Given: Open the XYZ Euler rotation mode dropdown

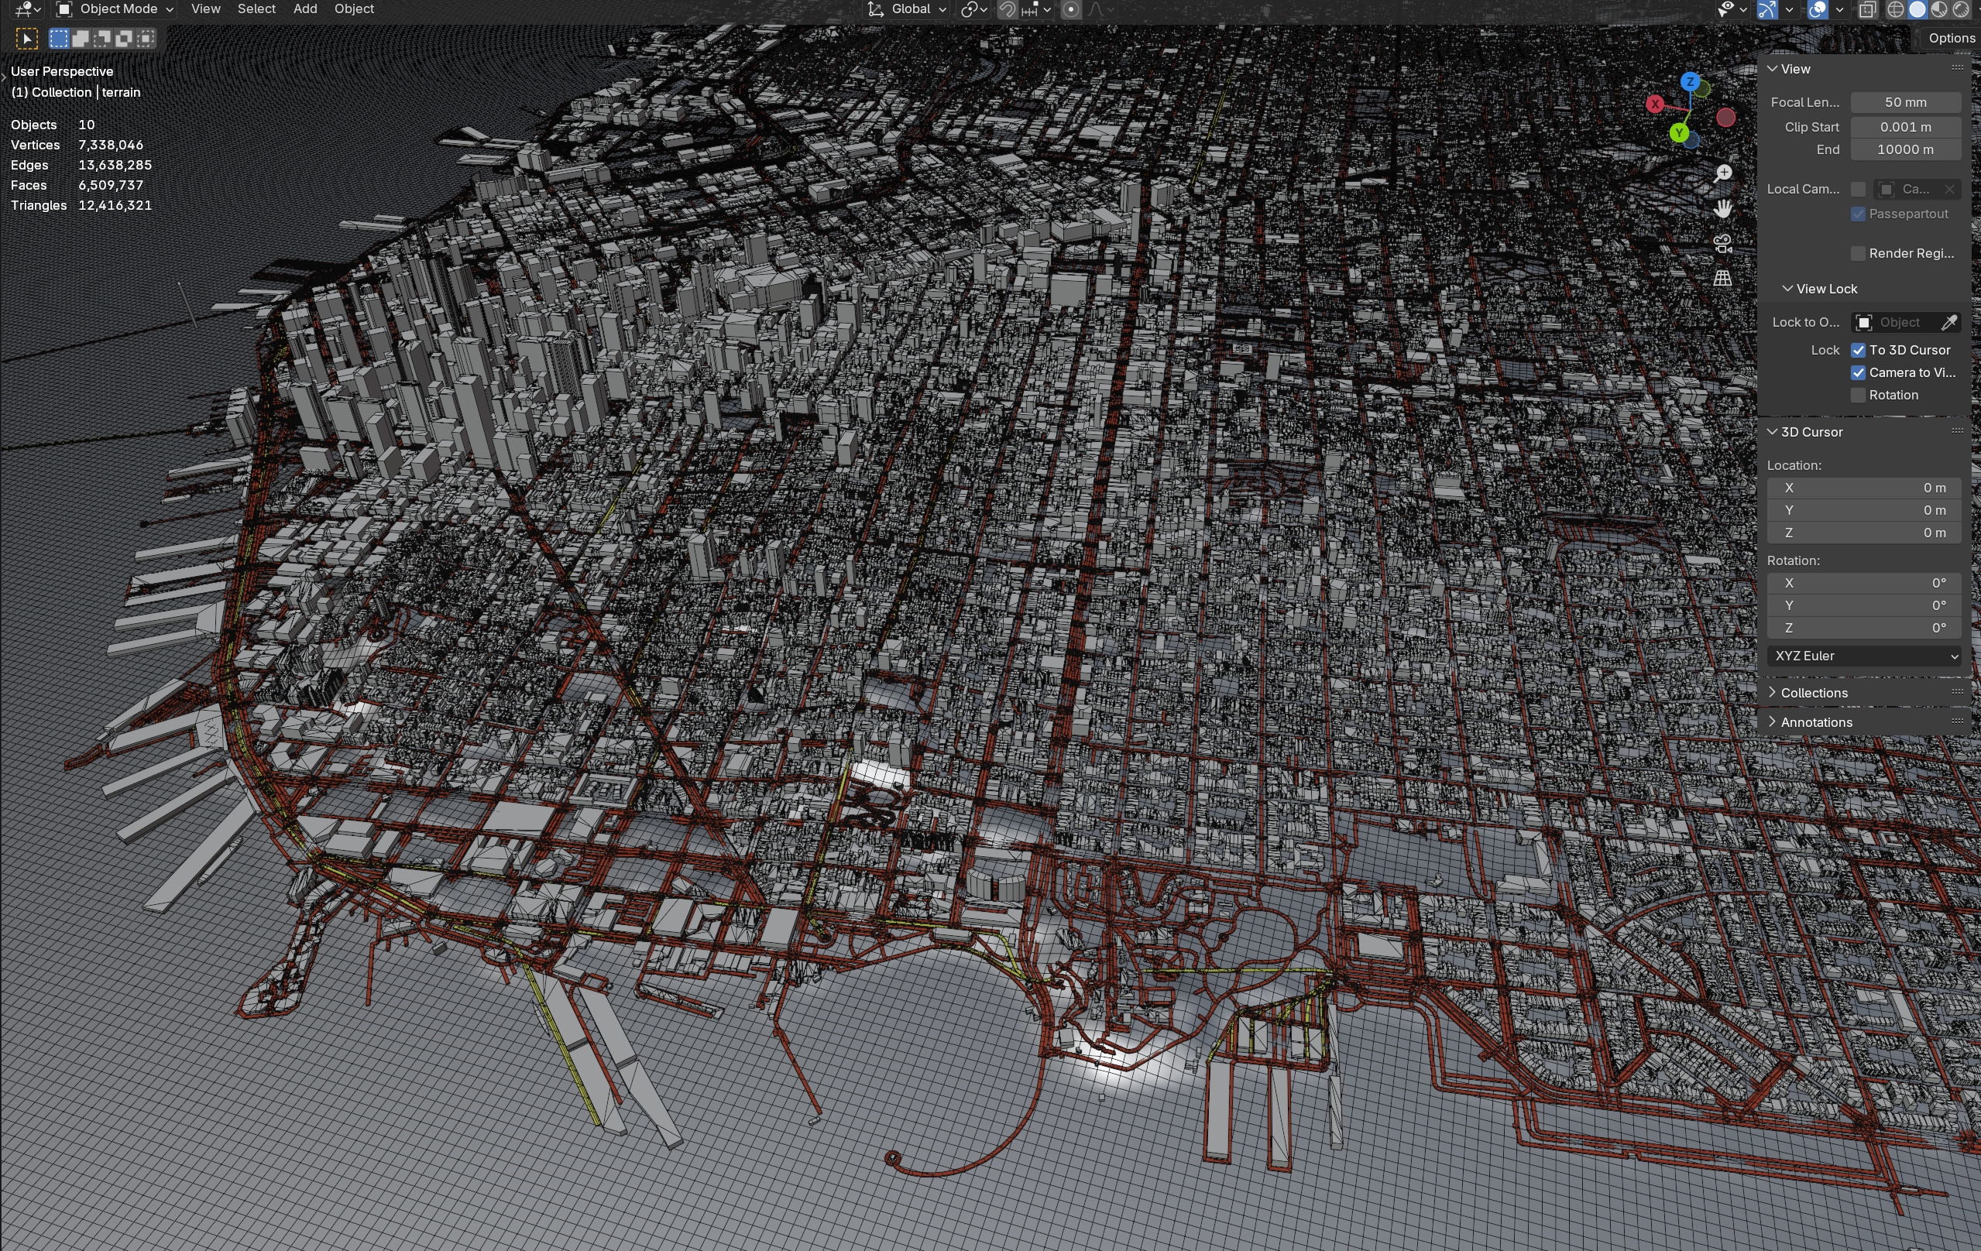Looking at the screenshot, I should 1864,656.
